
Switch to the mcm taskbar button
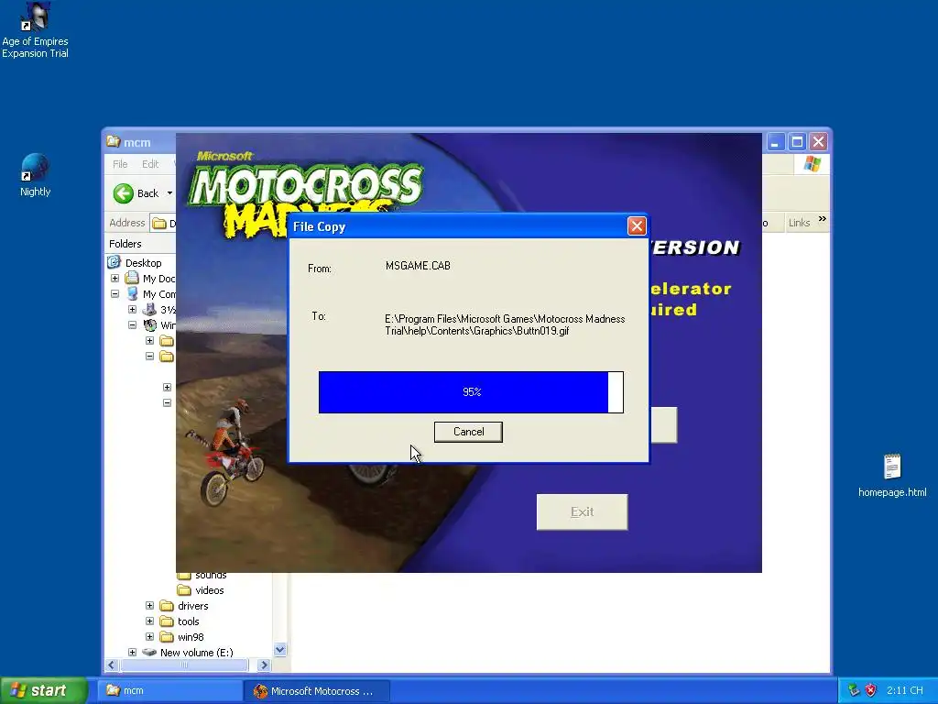tap(170, 690)
